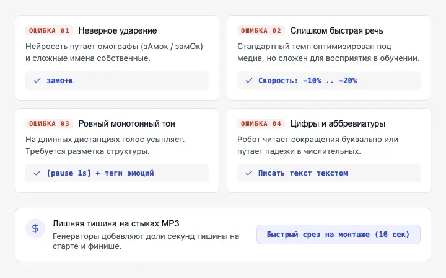Screen dimensions: 446x278
Task: Click the heading Лишняя тишина на стыках MP3
Action: [116, 223]
